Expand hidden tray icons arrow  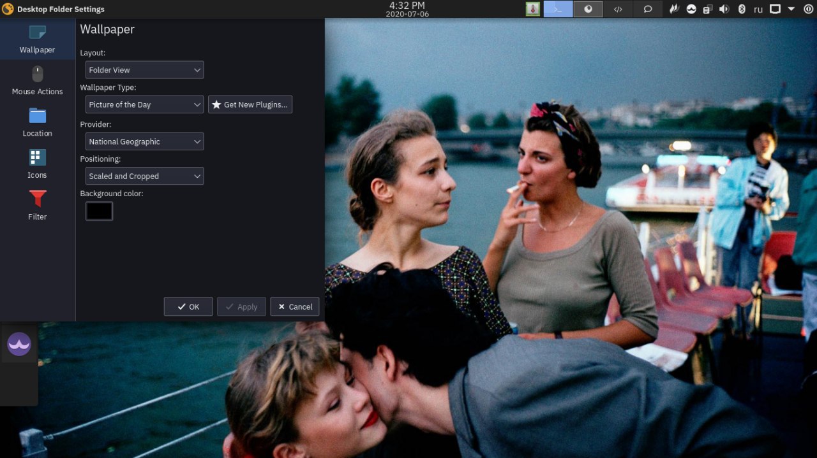(791, 9)
